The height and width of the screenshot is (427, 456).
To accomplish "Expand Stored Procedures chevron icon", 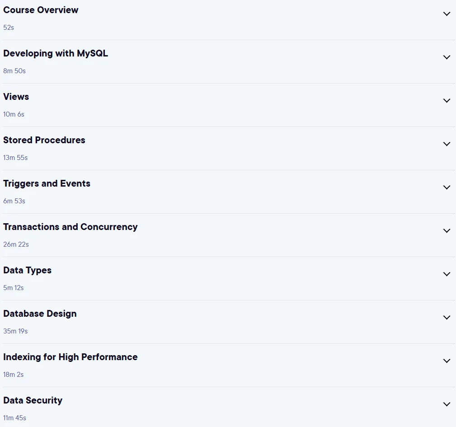I will click(x=447, y=144).
